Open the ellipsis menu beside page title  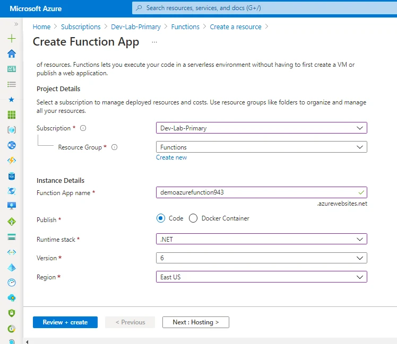[154, 42]
